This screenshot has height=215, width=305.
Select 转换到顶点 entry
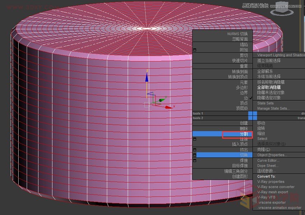pyautogui.click(x=238, y=77)
